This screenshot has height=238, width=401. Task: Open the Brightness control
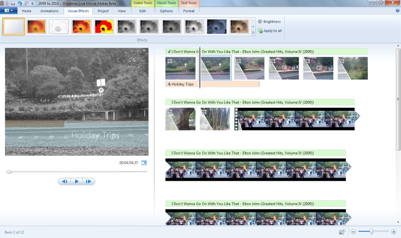[269, 22]
